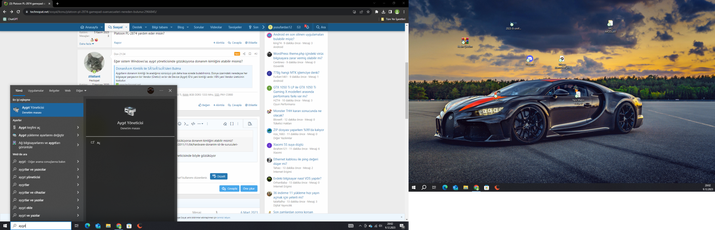
Task: Dismiss the notification banner at page bottom
Action: (x=401, y=217)
